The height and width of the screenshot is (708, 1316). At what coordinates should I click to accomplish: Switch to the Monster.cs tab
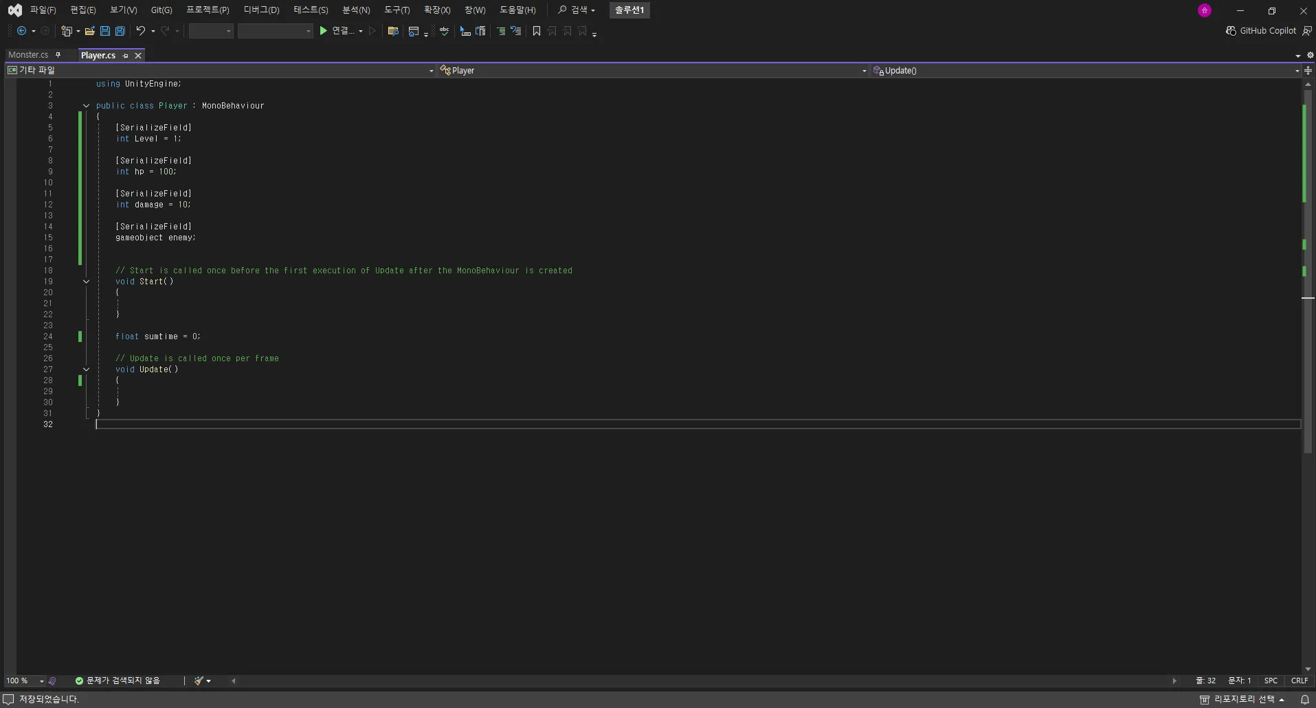[x=28, y=55]
